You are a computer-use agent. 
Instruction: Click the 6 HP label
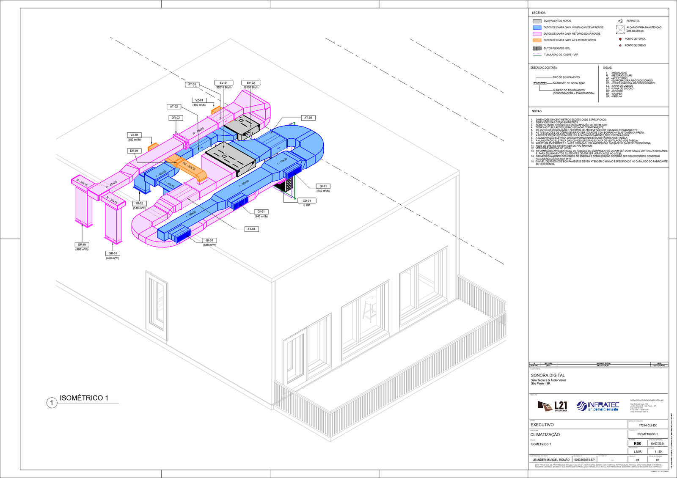307,205
